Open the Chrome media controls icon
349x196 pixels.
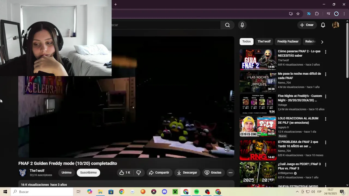[329, 14]
